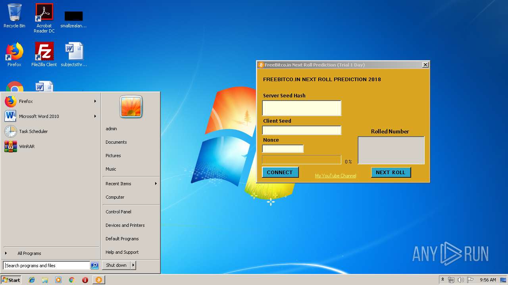Open the Firefox desktop shortcut
This screenshot has width=508, height=285.
(x=14, y=55)
